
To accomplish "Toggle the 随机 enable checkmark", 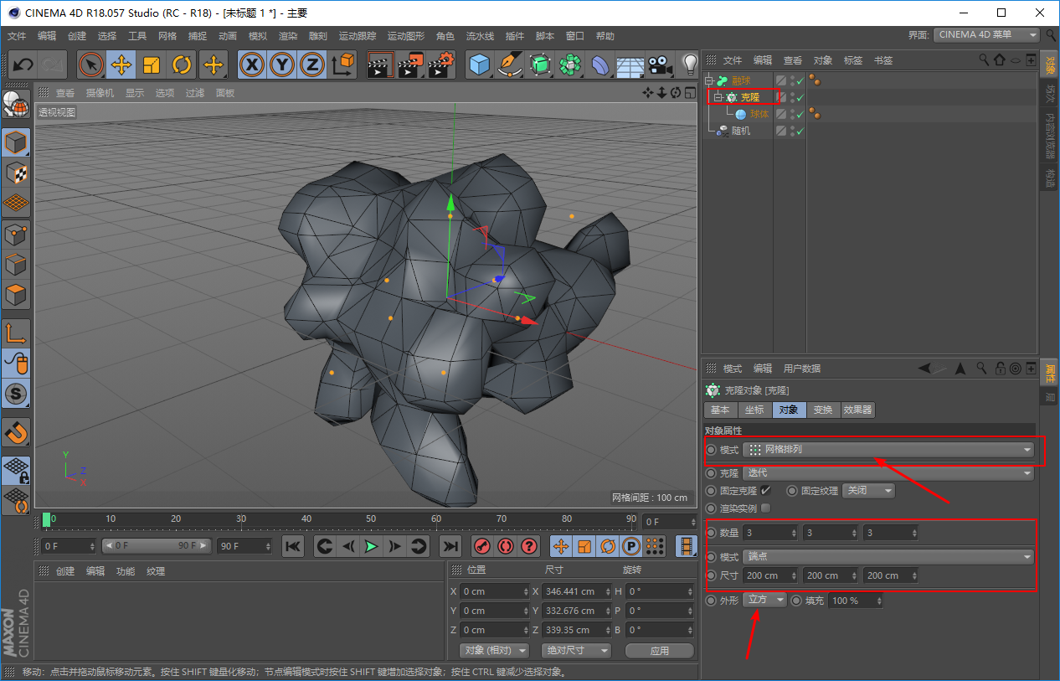I will 800,132.
